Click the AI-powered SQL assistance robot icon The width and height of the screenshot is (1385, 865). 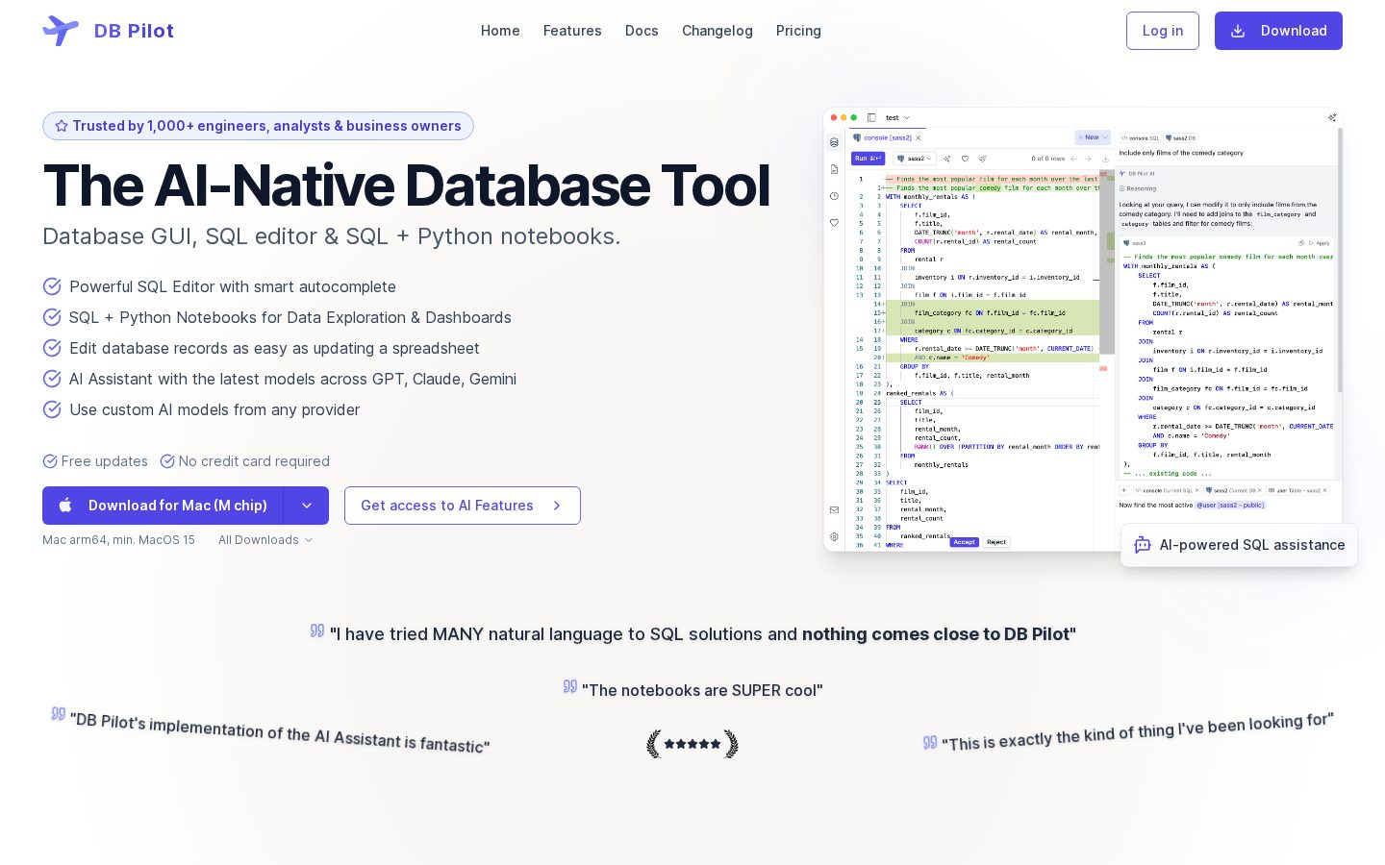[x=1143, y=545]
